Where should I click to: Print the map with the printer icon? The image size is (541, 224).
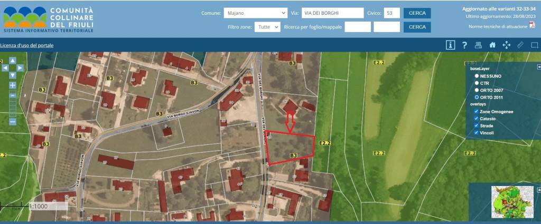point(478,45)
